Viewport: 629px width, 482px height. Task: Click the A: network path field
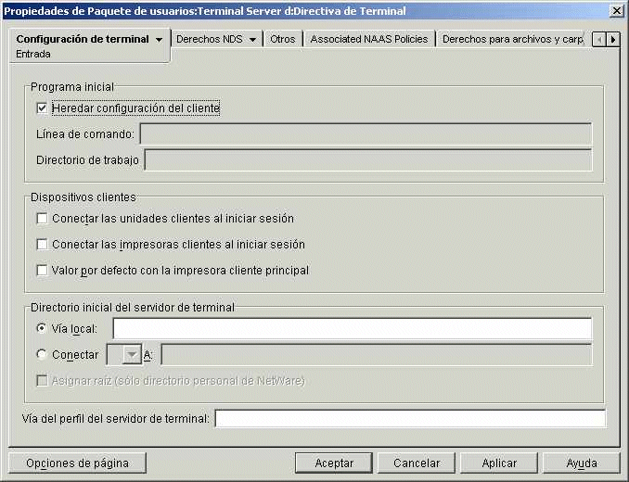[x=377, y=355]
